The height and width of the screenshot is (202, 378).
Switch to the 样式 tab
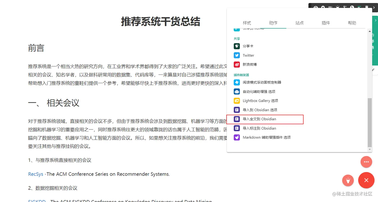tap(247, 23)
